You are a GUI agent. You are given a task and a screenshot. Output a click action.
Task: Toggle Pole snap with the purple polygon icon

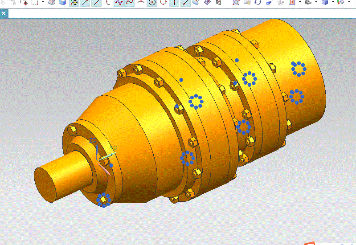pyautogui.click(x=119, y=3)
